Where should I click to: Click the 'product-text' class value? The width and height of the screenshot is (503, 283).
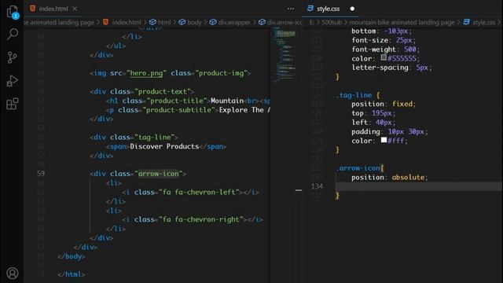(x=163, y=91)
